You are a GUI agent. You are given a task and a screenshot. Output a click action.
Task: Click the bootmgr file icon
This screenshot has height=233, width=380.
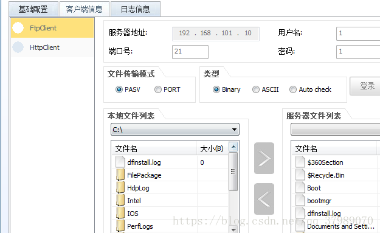(x=300, y=201)
